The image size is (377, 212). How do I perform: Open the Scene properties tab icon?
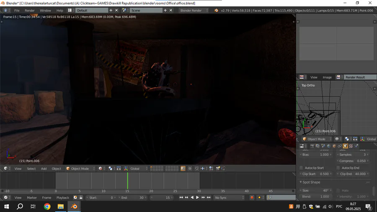point(323,146)
